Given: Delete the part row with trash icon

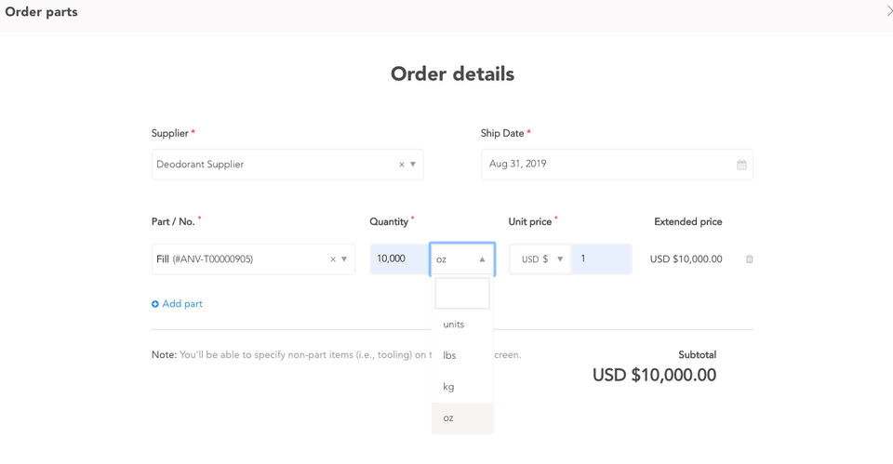Looking at the screenshot, I should point(750,259).
